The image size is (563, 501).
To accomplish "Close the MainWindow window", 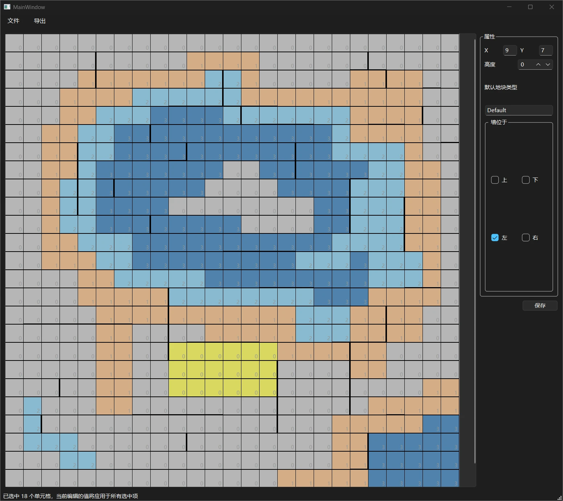I will click(551, 7).
